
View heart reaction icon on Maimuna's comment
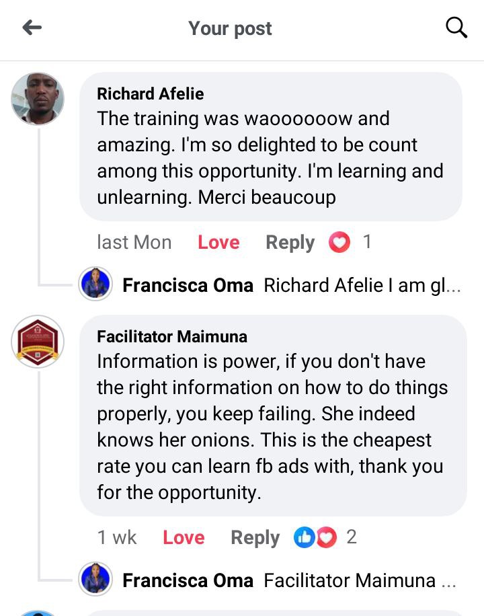click(326, 537)
